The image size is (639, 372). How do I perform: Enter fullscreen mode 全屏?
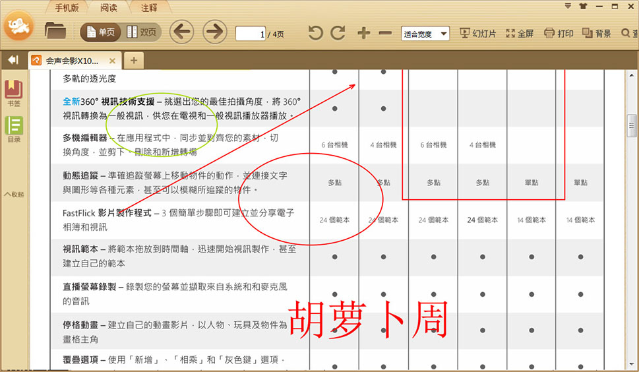click(x=520, y=34)
